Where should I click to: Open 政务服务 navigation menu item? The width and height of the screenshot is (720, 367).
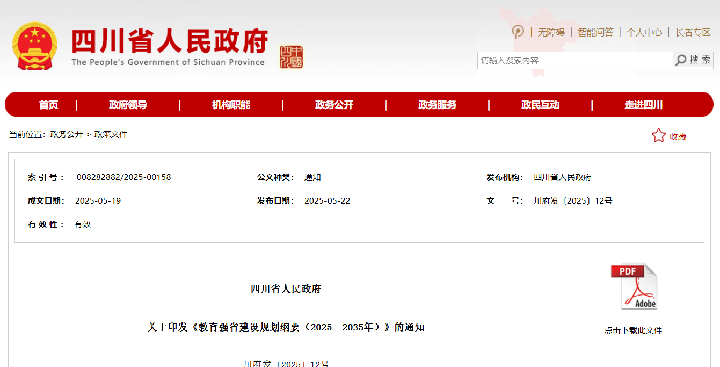[437, 105]
